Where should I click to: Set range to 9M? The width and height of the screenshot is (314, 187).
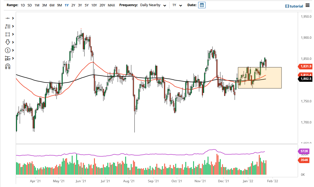pos(60,5)
